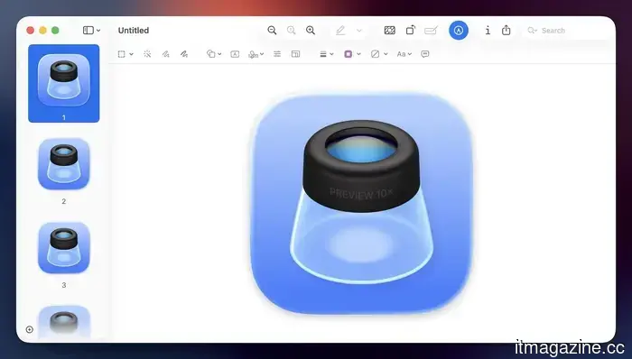This screenshot has height=359, width=632.
Task: Select the highlight pen tool
Action: [340, 30]
